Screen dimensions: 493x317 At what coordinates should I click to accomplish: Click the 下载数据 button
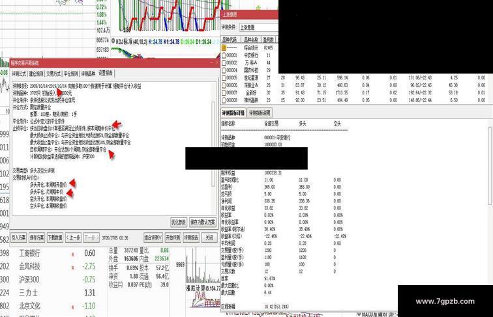click(55, 238)
